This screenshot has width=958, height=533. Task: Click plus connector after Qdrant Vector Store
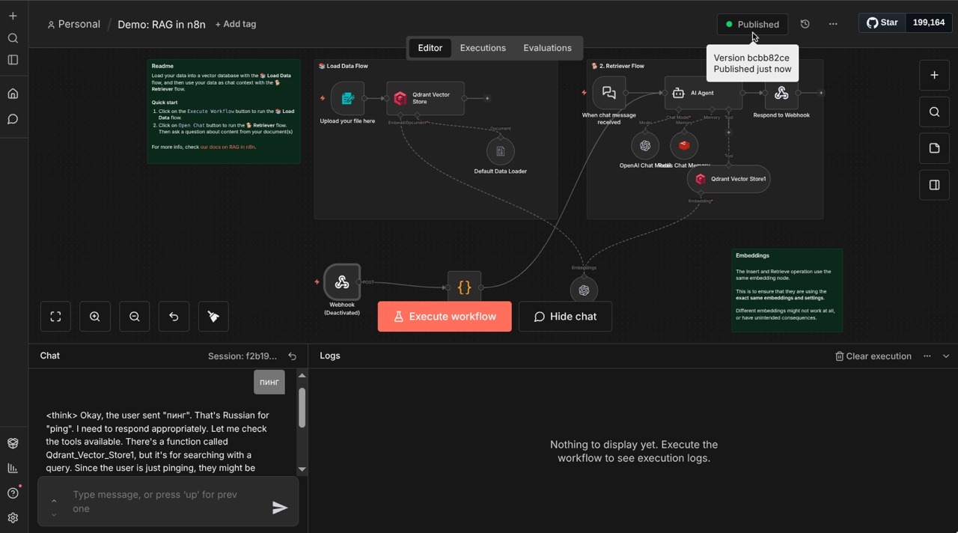487,98
